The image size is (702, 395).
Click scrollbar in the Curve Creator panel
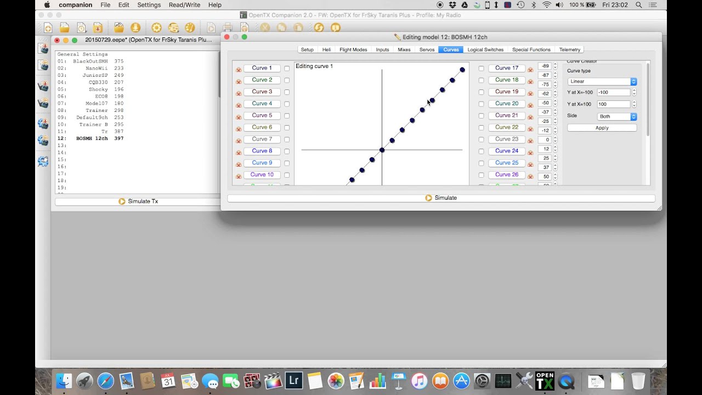click(648, 100)
